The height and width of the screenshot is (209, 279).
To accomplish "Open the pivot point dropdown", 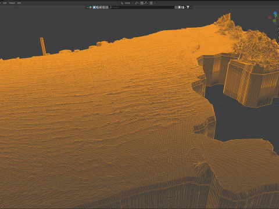I will (x=137, y=3).
